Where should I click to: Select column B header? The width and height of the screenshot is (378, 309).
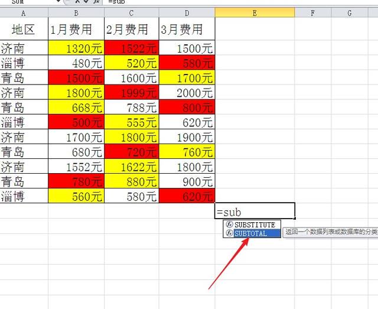coord(76,13)
